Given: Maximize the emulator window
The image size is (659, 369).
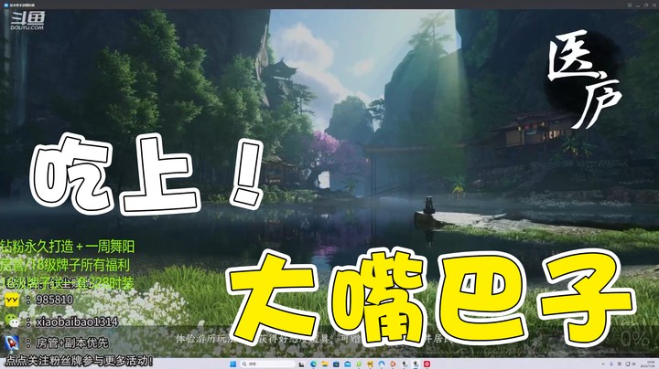Looking at the screenshot, I should (646, 5).
